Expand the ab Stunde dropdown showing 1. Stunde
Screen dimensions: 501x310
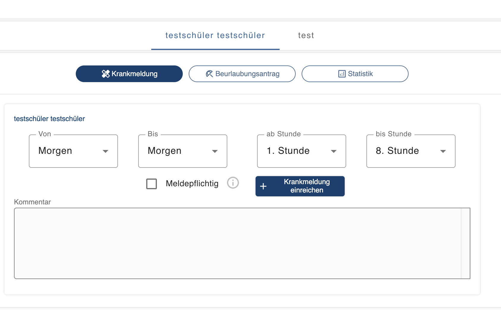point(301,151)
